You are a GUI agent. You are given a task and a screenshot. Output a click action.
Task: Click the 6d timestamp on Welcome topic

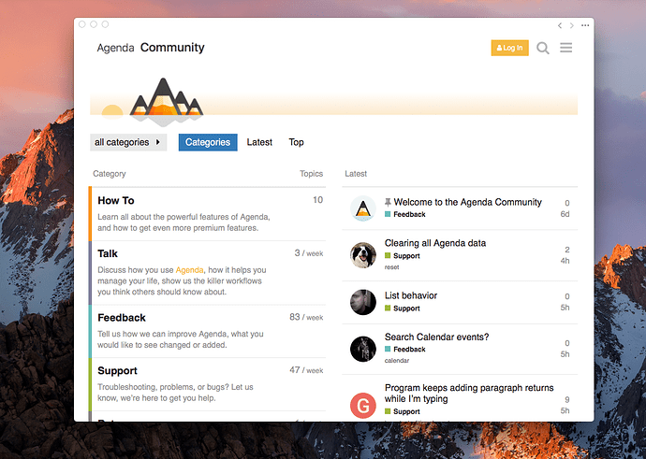click(x=565, y=214)
